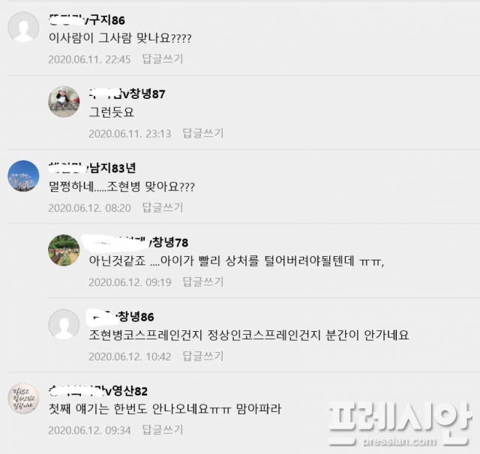Click the 프레시안 pressian.com watermark logo
Screen dimensions: 480x454
pyautogui.click(x=400, y=424)
